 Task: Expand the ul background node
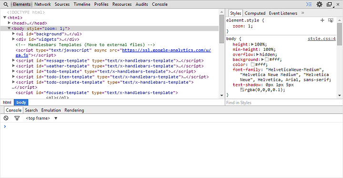pyautogui.click(x=13, y=34)
